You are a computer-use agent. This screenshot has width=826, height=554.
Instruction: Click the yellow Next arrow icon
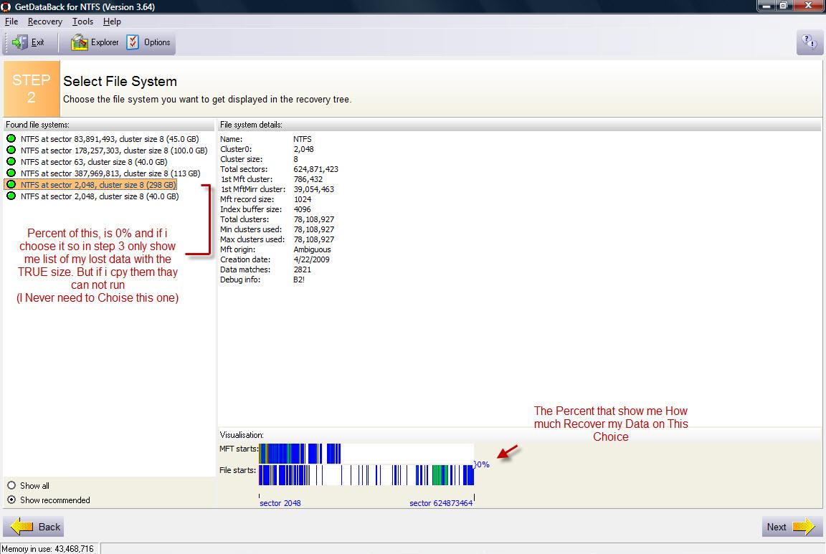804,527
